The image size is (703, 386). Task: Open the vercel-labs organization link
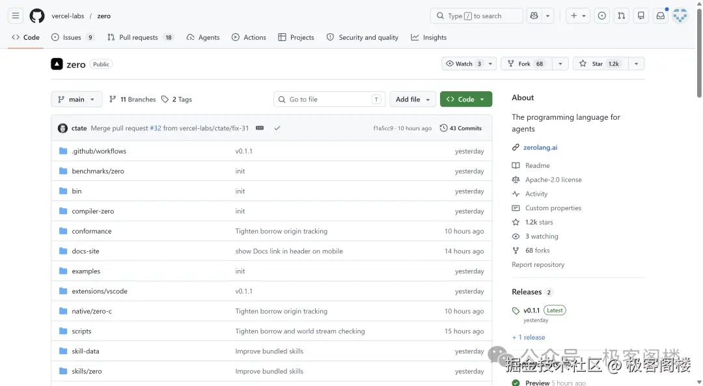(68, 16)
